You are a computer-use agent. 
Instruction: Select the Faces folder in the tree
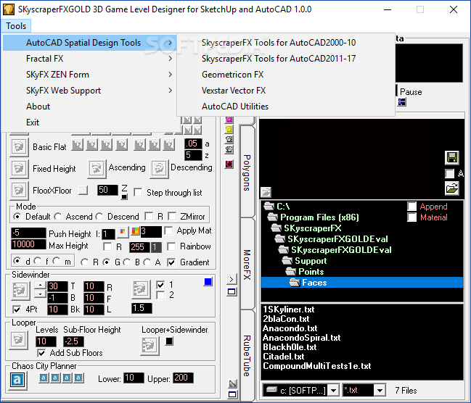[362, 283]
